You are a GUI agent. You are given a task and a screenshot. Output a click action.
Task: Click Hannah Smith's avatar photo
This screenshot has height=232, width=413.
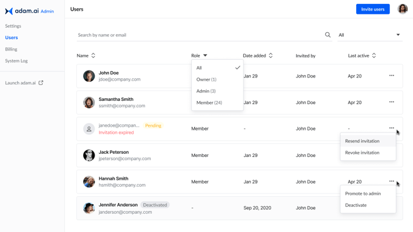point(89,182)
